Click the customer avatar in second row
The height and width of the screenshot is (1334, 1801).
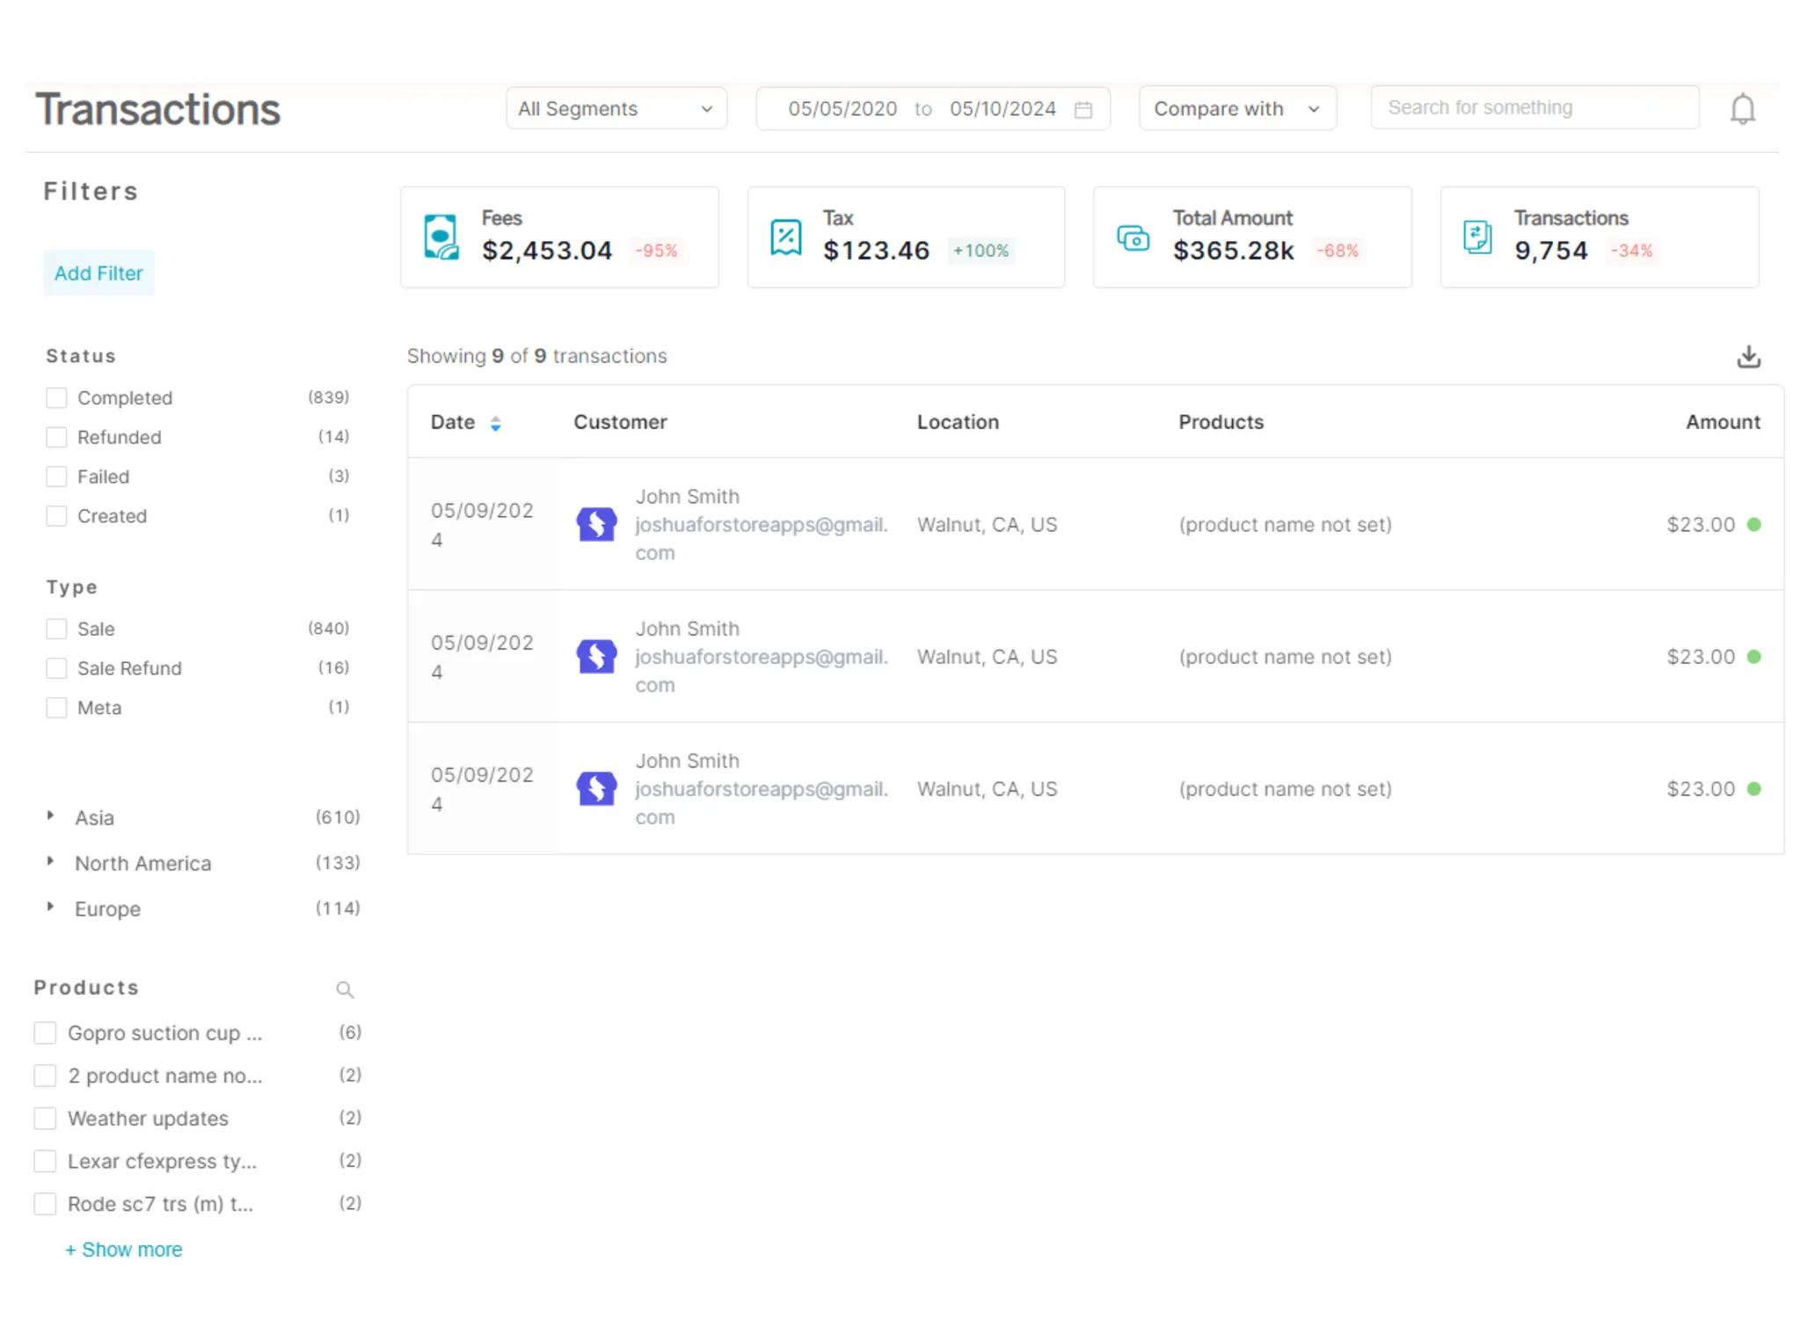coord(596,656)
